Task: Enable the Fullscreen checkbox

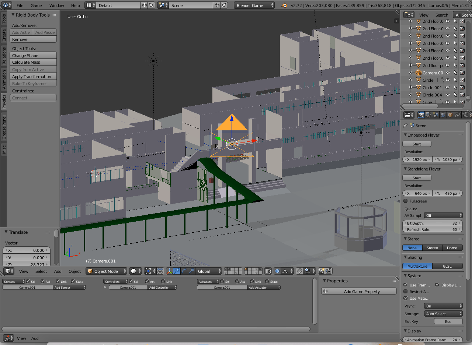Action: tap(406, 201)
